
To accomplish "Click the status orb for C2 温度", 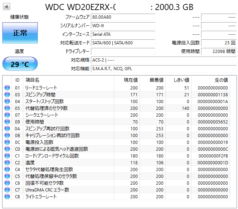I will pyautogui.click(x=7, y=162).
